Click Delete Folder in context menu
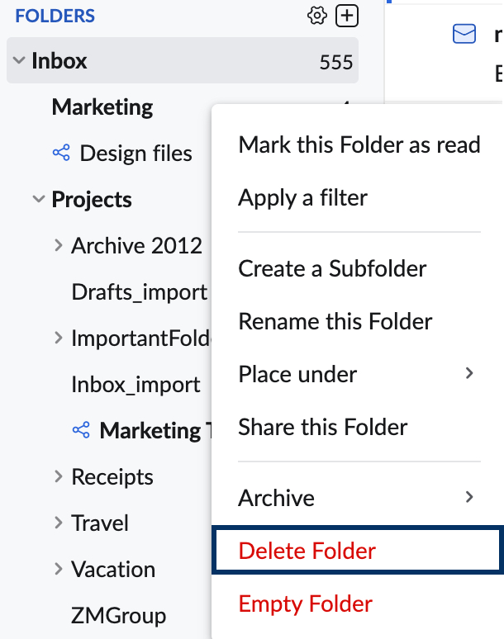This screenshot has width=504, height=639. click(307, 551)
